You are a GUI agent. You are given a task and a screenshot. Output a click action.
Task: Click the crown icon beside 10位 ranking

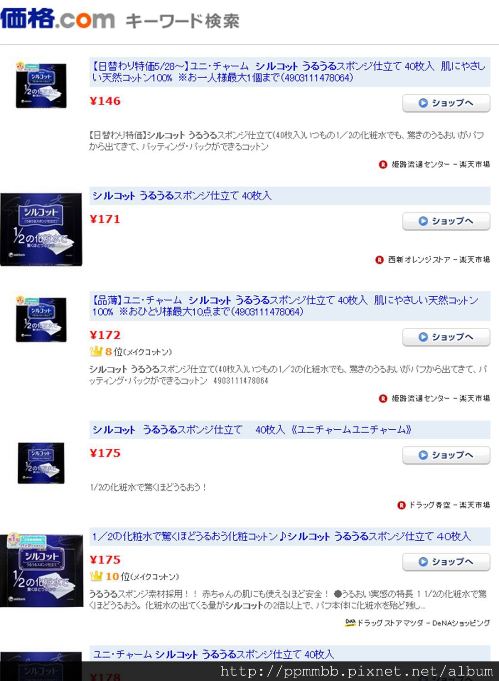(96, 576)
